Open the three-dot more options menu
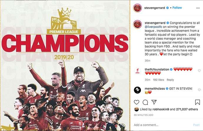Viewport: 203px width, 131px height. pos(198,8)
